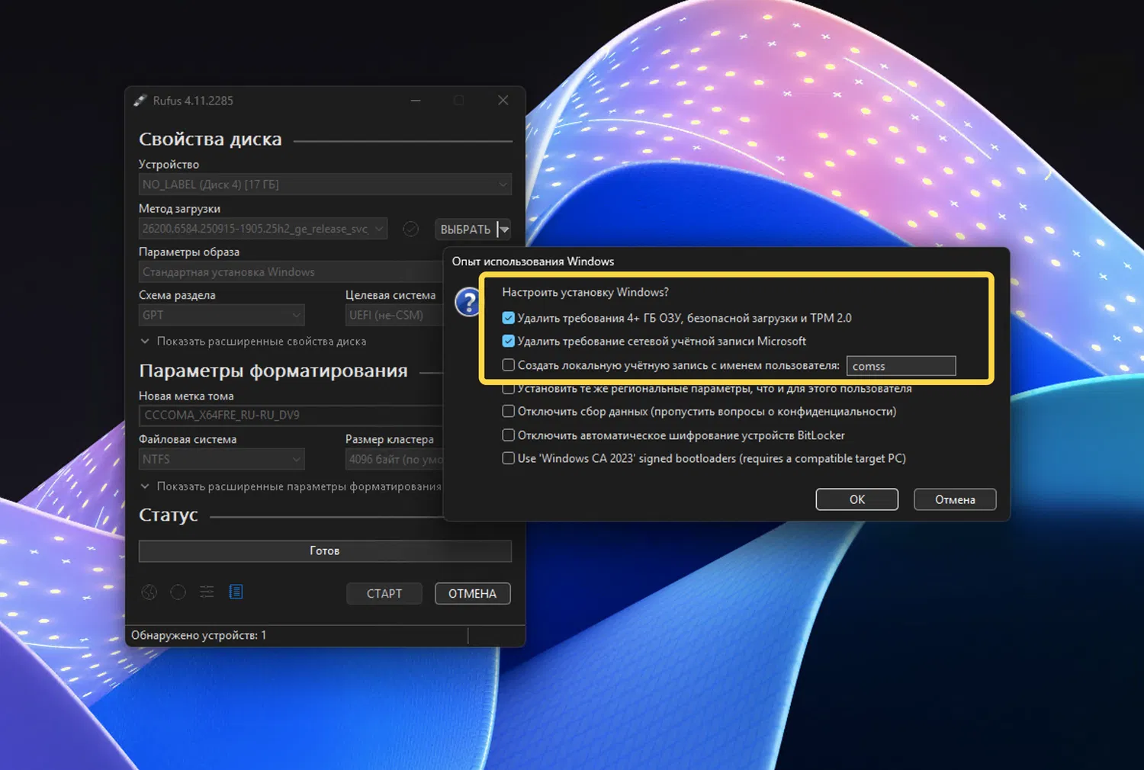Open the Параметры образа dropdown

point(291,272)
